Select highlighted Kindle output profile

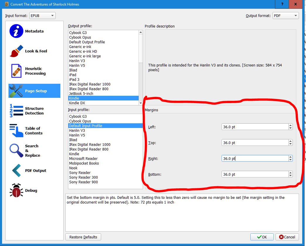coord(103,98)
